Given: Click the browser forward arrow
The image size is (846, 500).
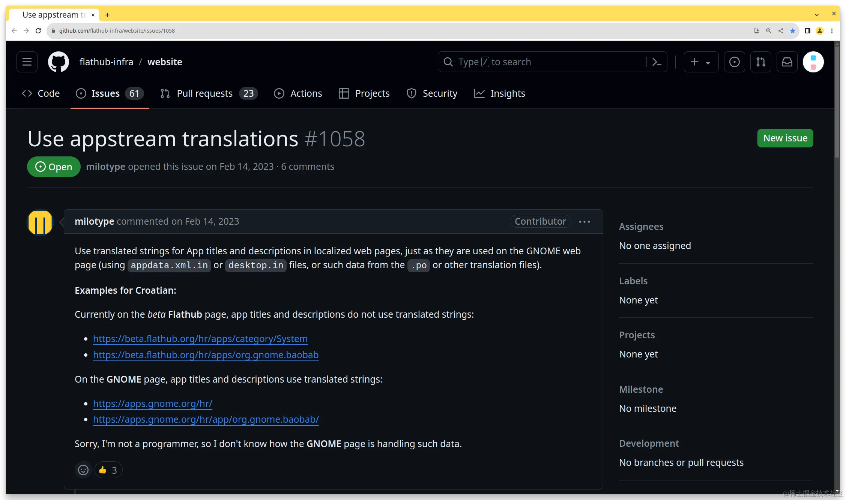Looking at the screenshot, I should pos(26,31).
